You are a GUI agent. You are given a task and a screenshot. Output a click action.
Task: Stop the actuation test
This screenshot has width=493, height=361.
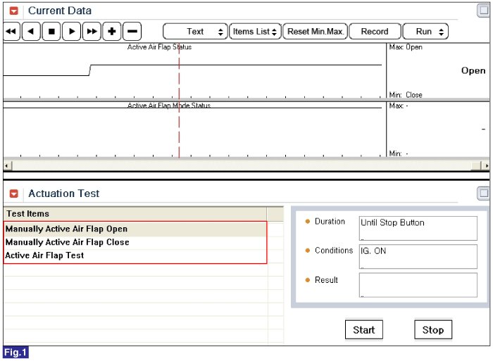point(433,330)
